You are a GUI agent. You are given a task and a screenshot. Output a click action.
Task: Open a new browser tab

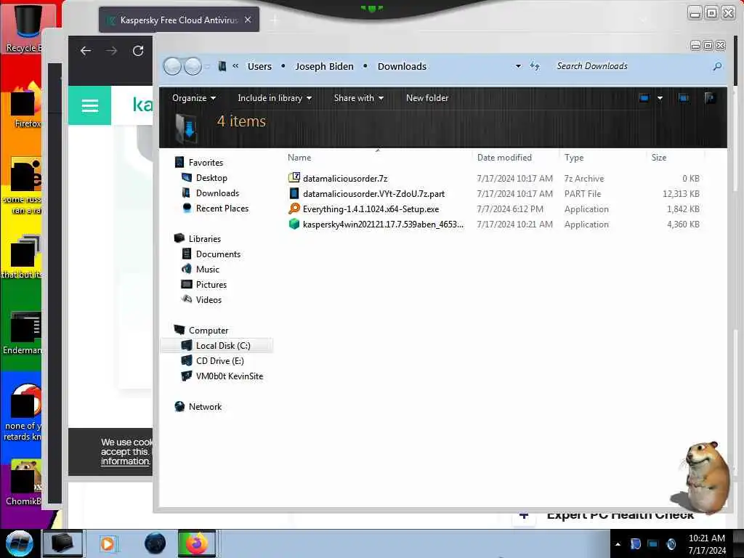click(275, 20)
